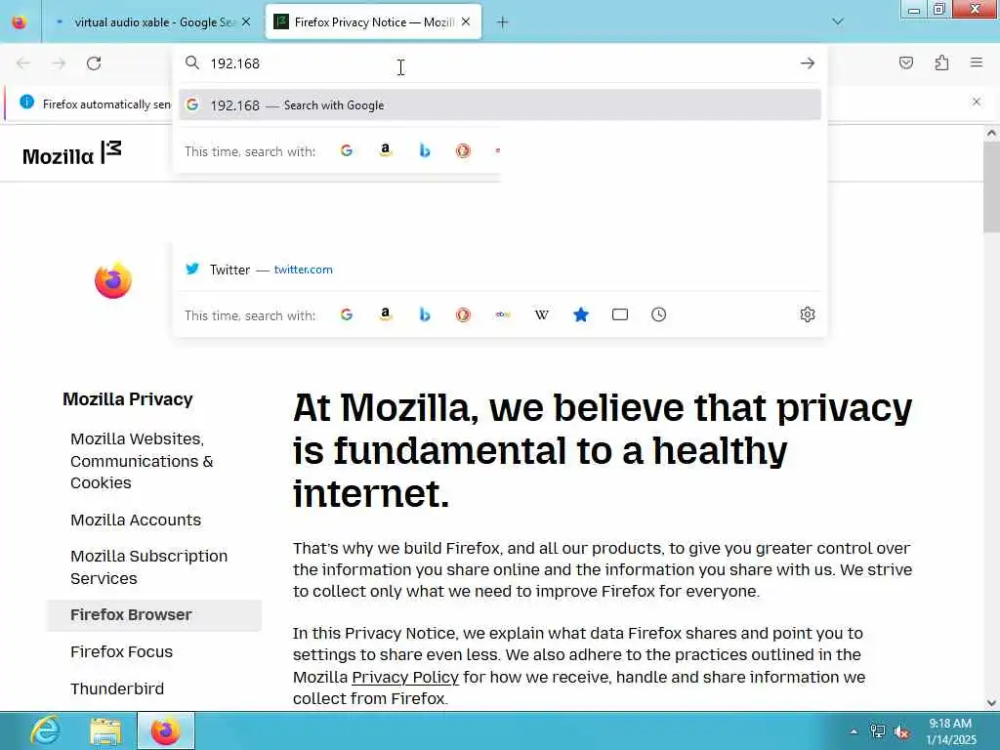This screenshot has width=1000, height=750.
Task: Click the address bar text field
Action: click(x=500, y=63)
